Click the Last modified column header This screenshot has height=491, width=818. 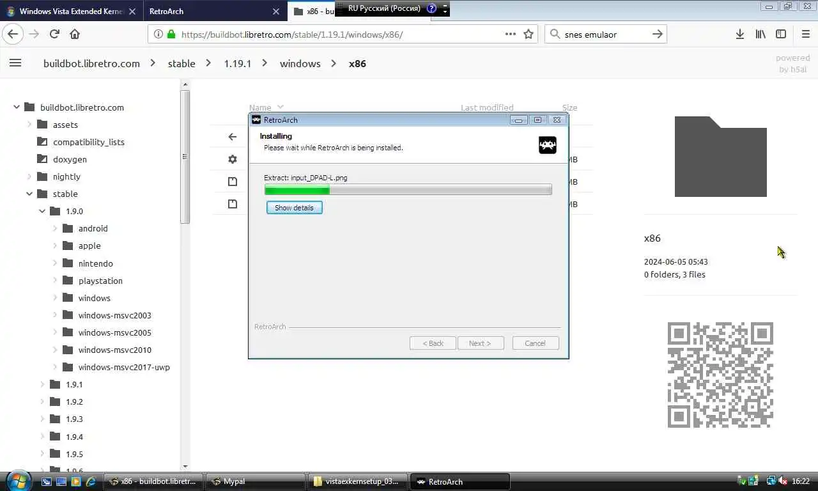pyautogui.click(x=487, y=107)
